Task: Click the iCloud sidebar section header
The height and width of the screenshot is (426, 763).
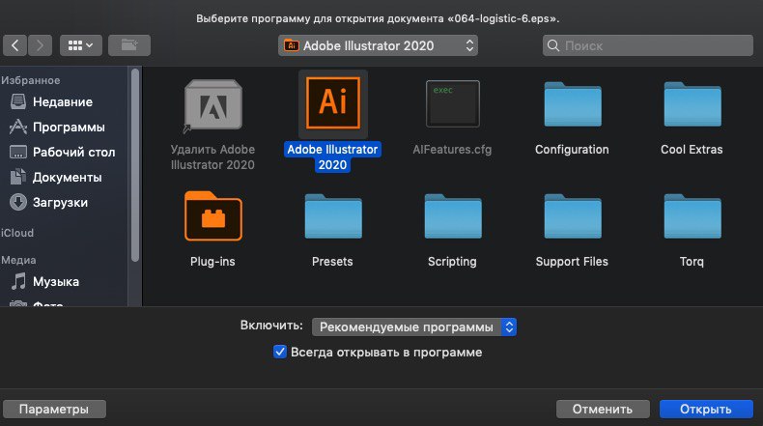Action: (17, 233)
